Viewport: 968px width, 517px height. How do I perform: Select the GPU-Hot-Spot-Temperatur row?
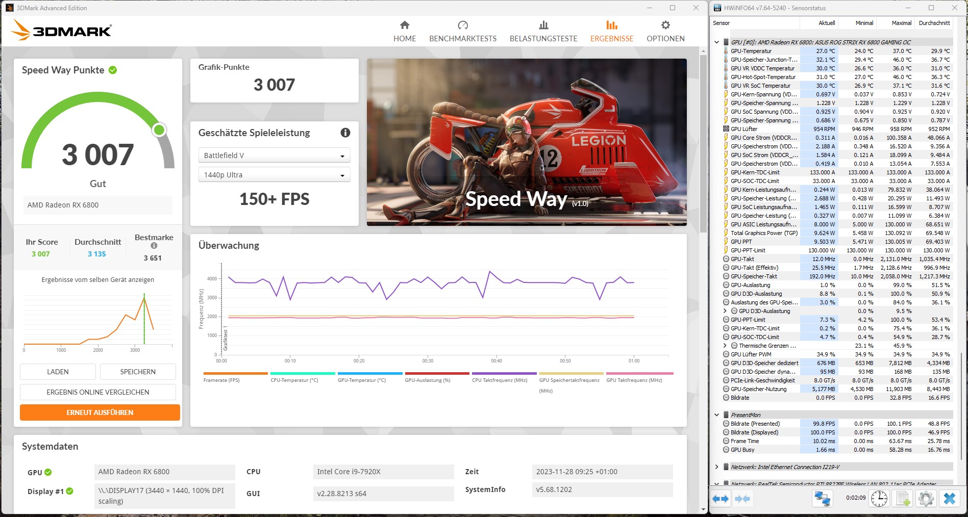[x=837, y=77]
